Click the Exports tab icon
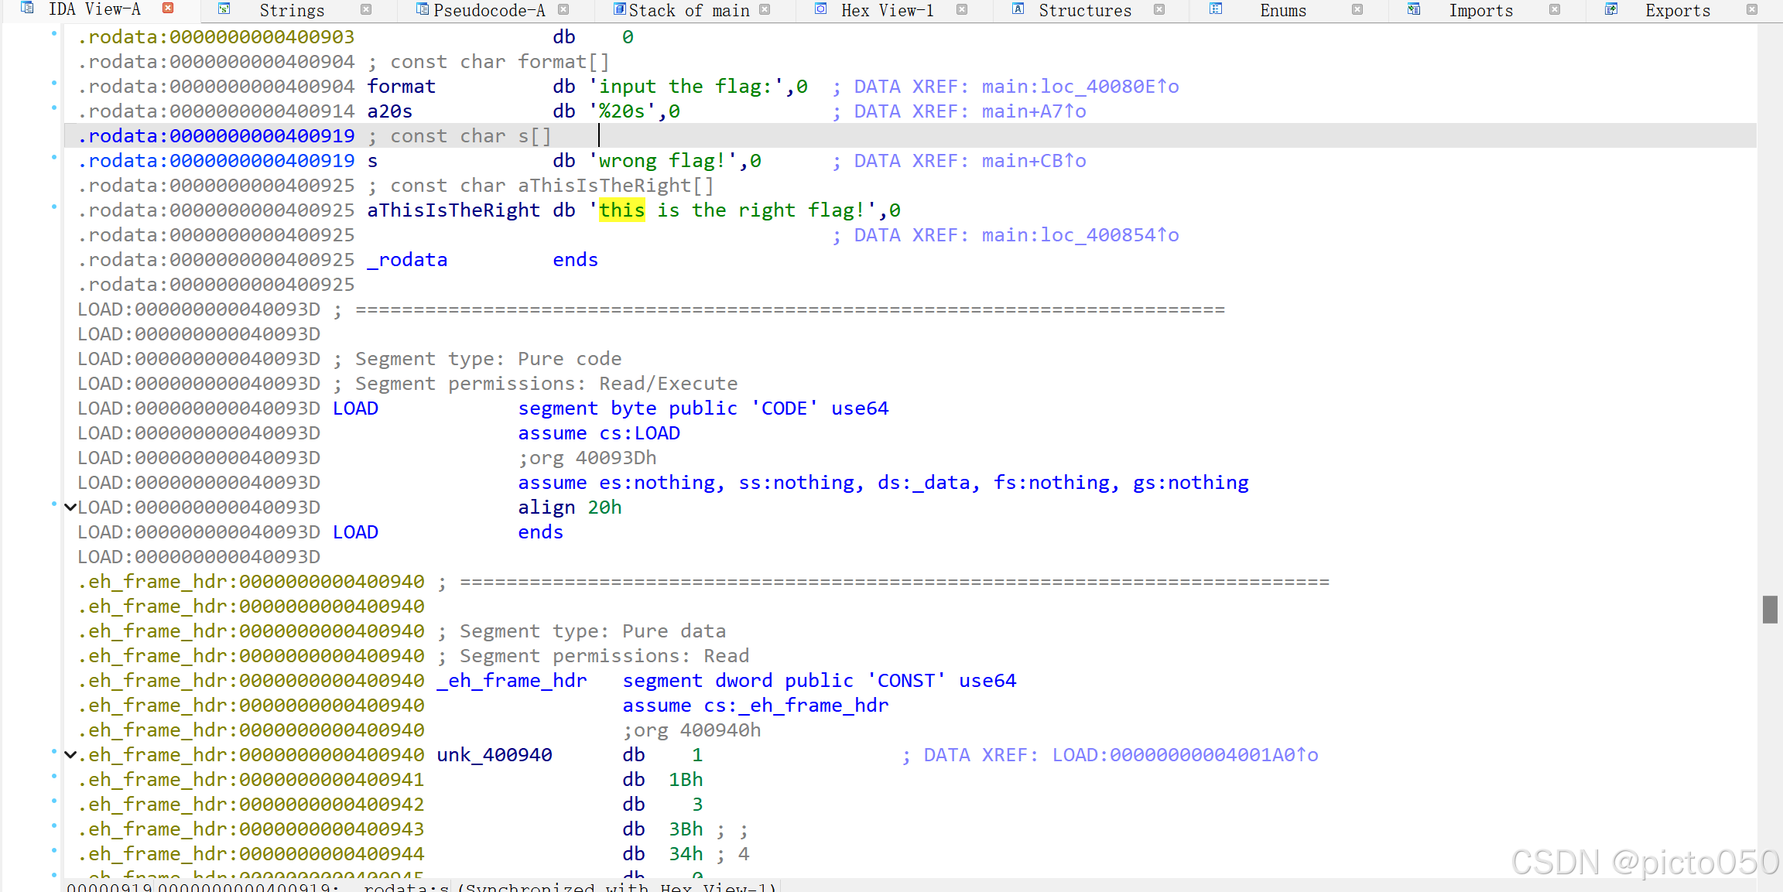 point(1611,9)
